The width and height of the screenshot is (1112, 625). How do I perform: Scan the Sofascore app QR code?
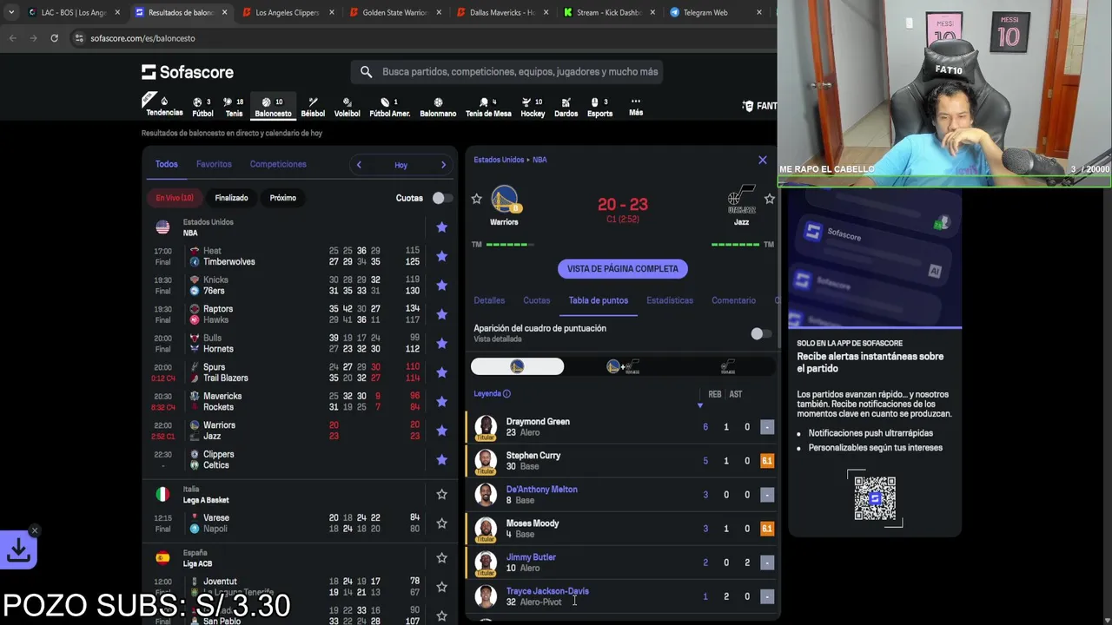pyautogui.click(x=875, y=498)
